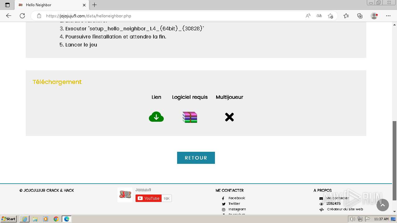Click the page vertical scrollbar thumb
397x223 pixels.
pyautogui.click(x=395, y=160)
